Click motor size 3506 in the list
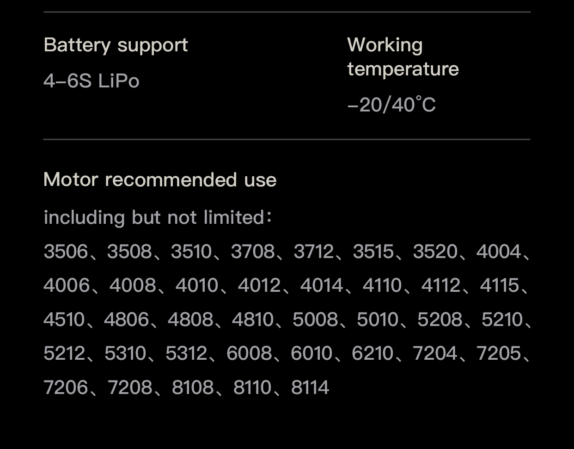 [x=66, y=252]
